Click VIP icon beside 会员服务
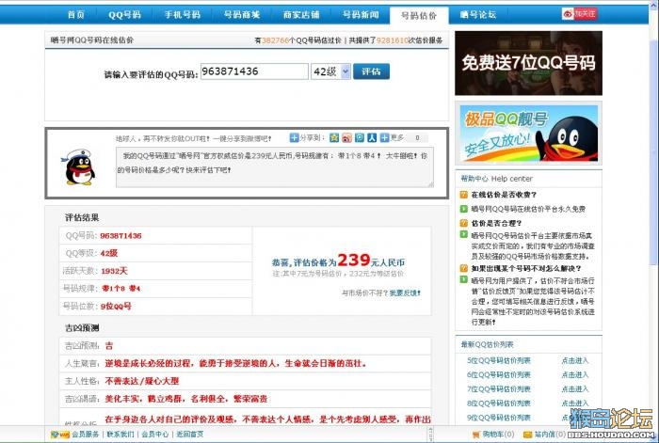The height and width of the screenshot is (443, 659). [60, 435]
